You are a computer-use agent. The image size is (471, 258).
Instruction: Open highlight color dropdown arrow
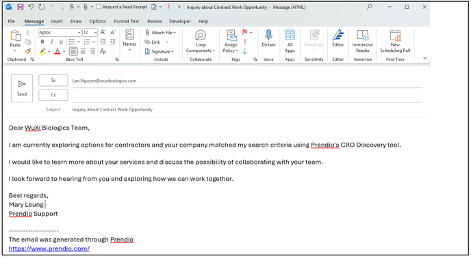click(x=49, y=52)
